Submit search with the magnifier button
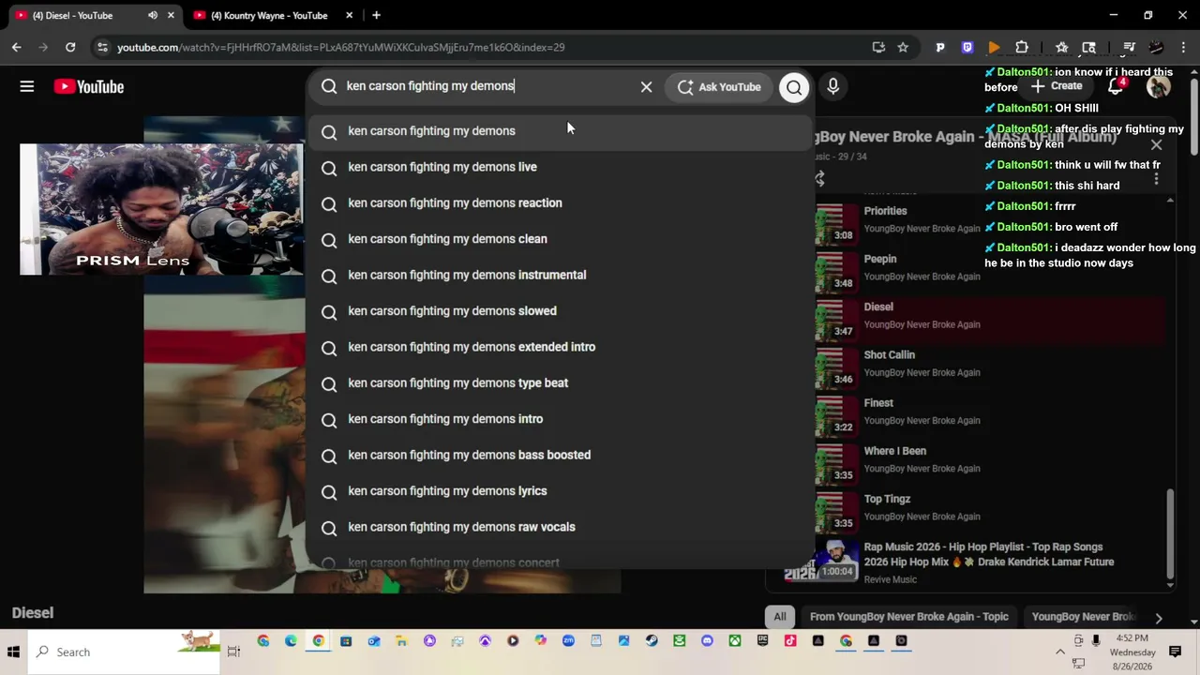 tap(794, 87)
